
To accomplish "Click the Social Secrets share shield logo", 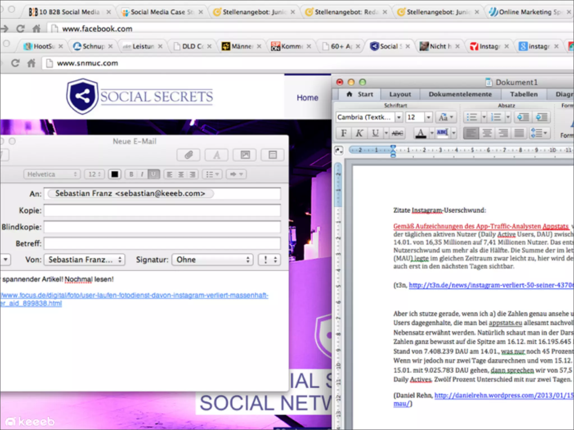I will pos(82,96).
